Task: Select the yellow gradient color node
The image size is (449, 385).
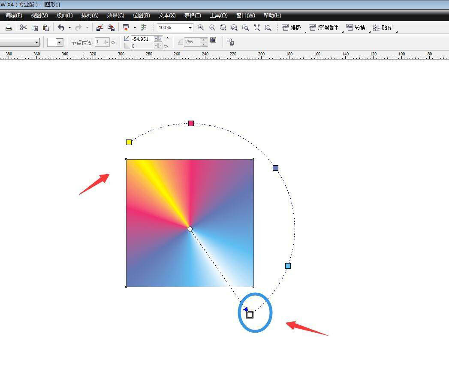Action: click(129, 142)
